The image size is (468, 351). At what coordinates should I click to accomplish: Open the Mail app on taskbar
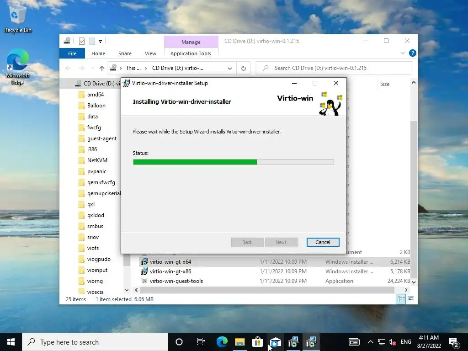tap(275, 342)
